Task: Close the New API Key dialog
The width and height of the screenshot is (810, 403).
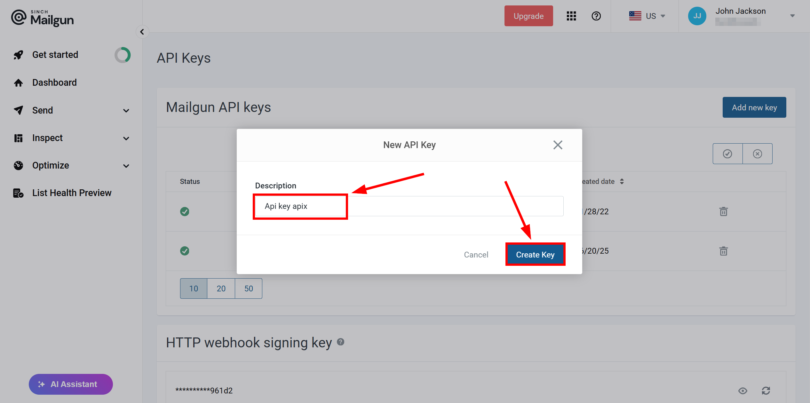Action: tap(558, 145)
